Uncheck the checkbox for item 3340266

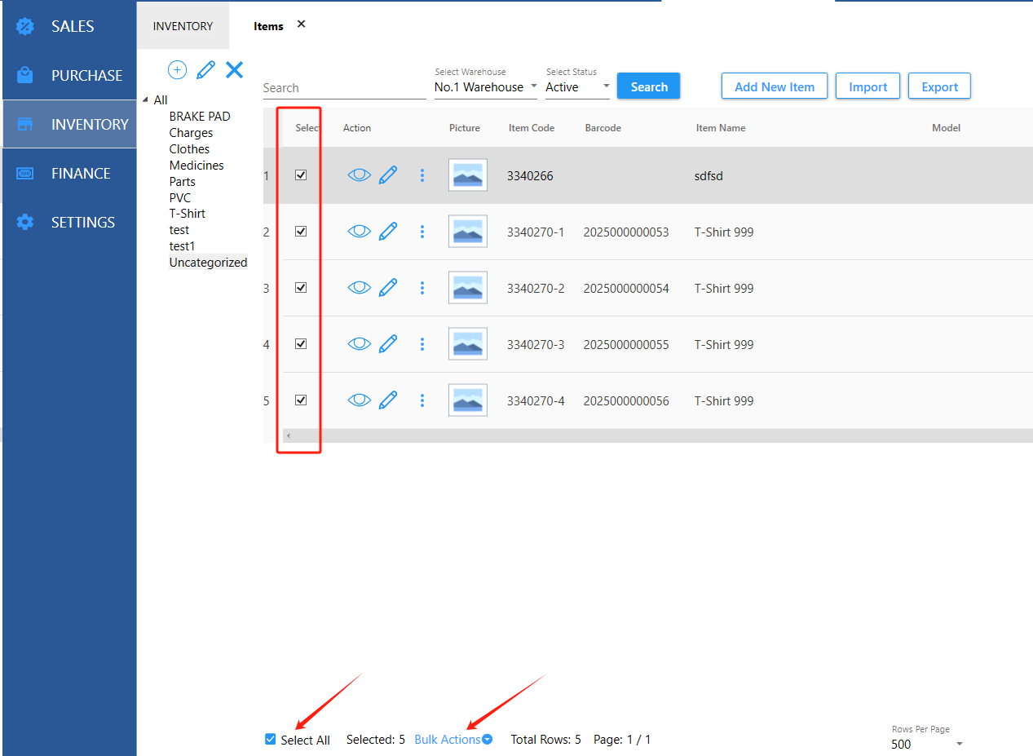301,175
